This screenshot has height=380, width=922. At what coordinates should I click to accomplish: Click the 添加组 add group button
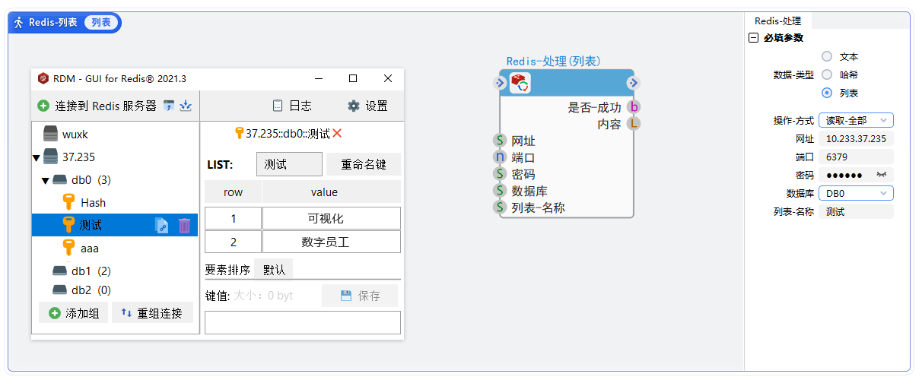point(74,313)
